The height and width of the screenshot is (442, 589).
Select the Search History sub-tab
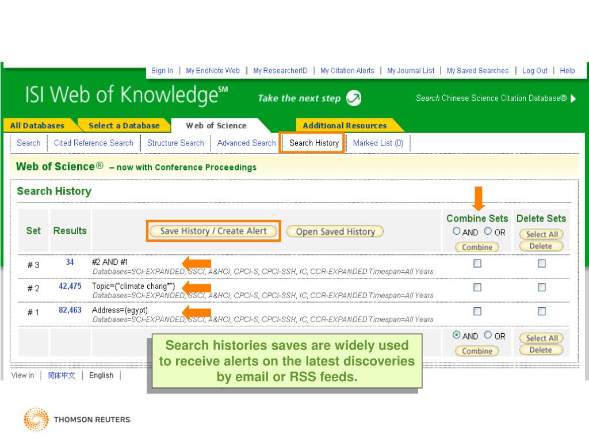(314, 143)
